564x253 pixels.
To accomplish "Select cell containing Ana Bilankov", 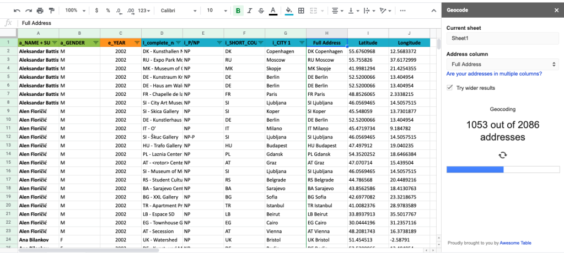I will pos(39,240).
